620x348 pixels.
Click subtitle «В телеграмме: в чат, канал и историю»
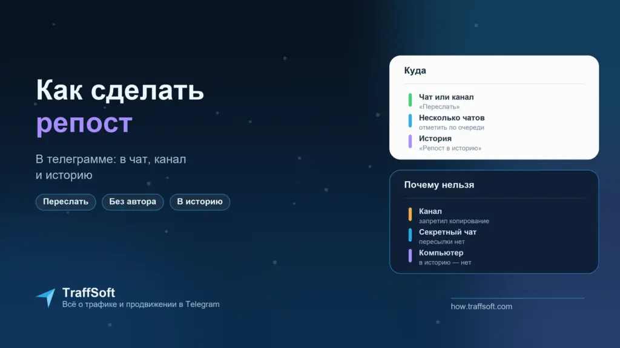click(111, 167)
